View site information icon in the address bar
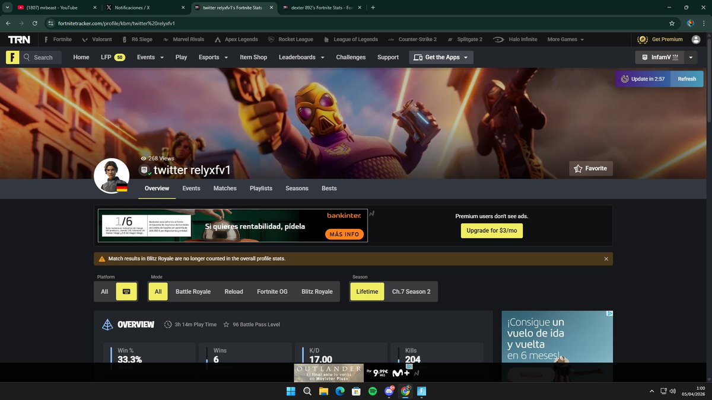This screenshot has width=712, height=400. coord(52,23)
